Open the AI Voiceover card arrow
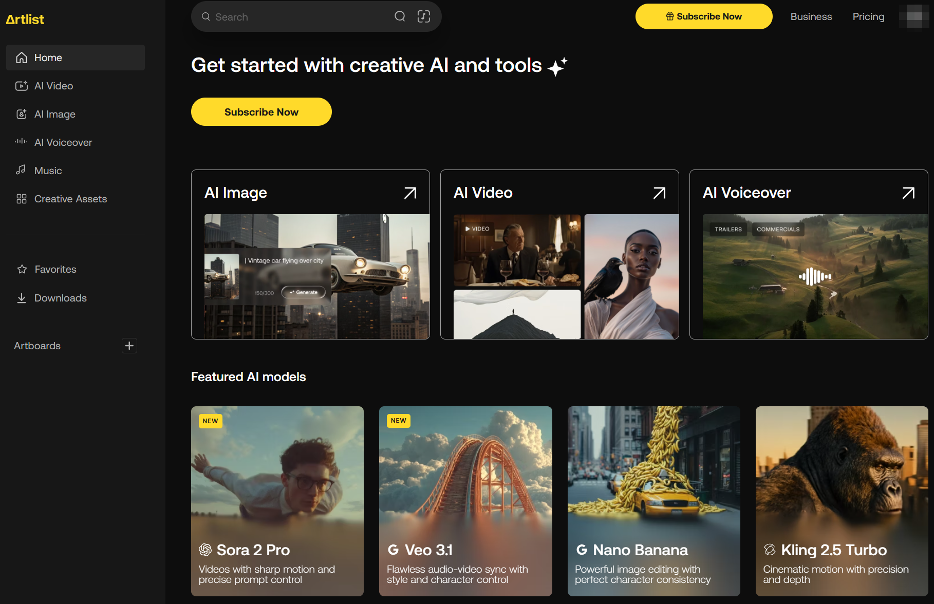The image size is (934, 604). (908, 193)
